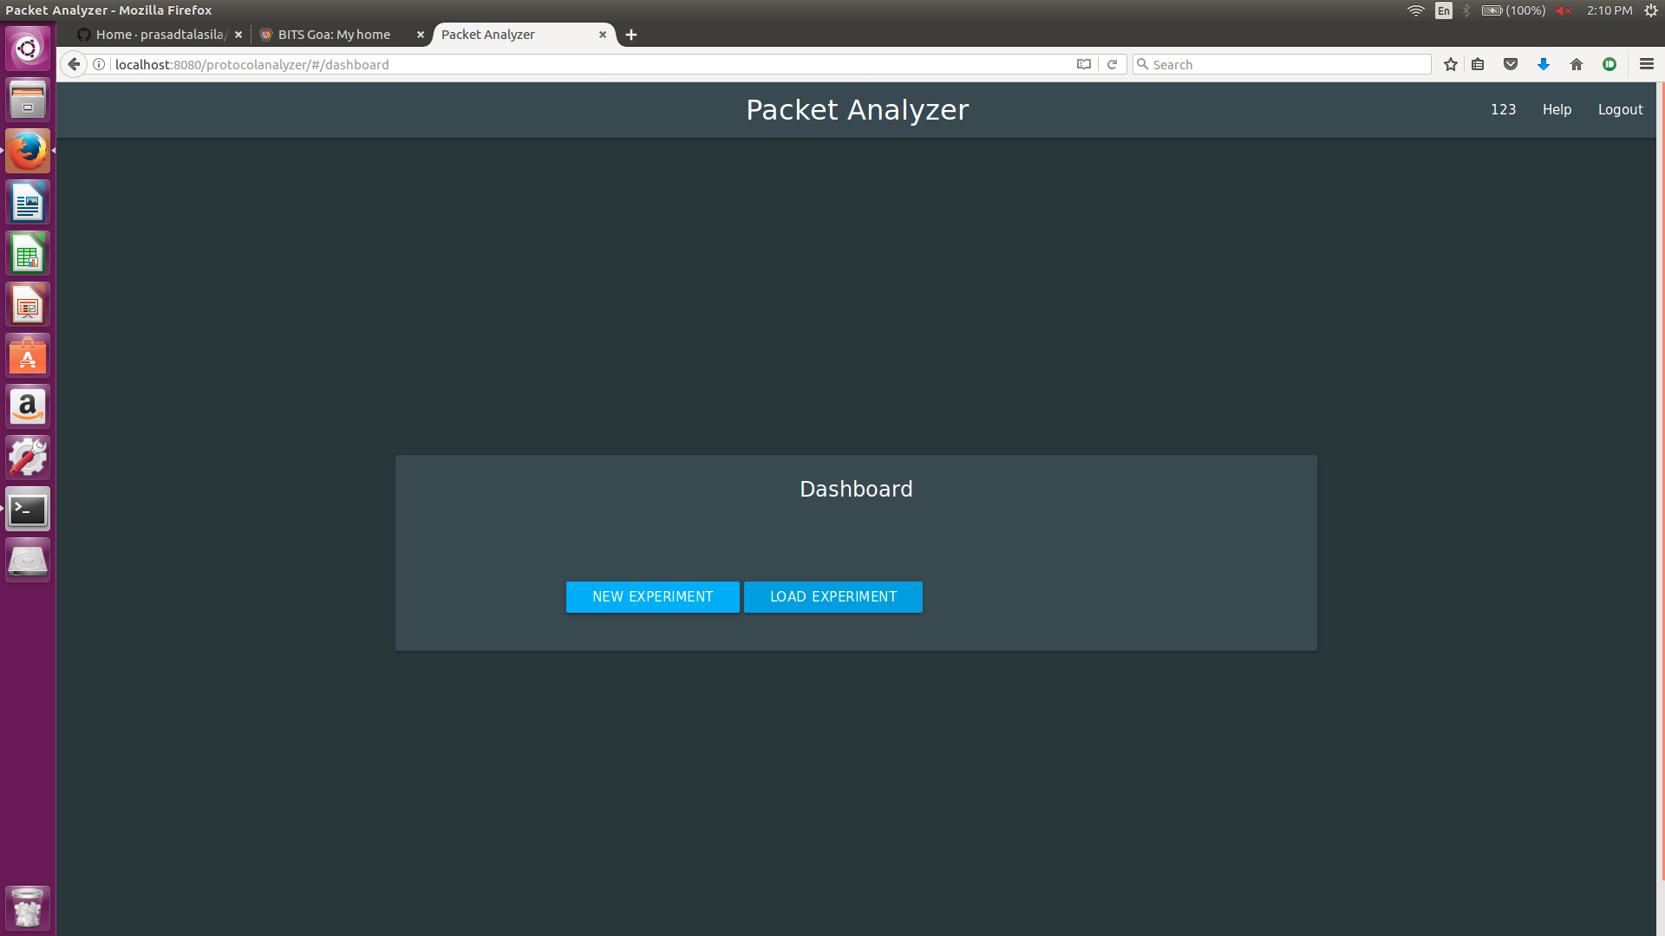Open the Help link in header
The image size is (1665, 936).
[x=1557, y=109]
